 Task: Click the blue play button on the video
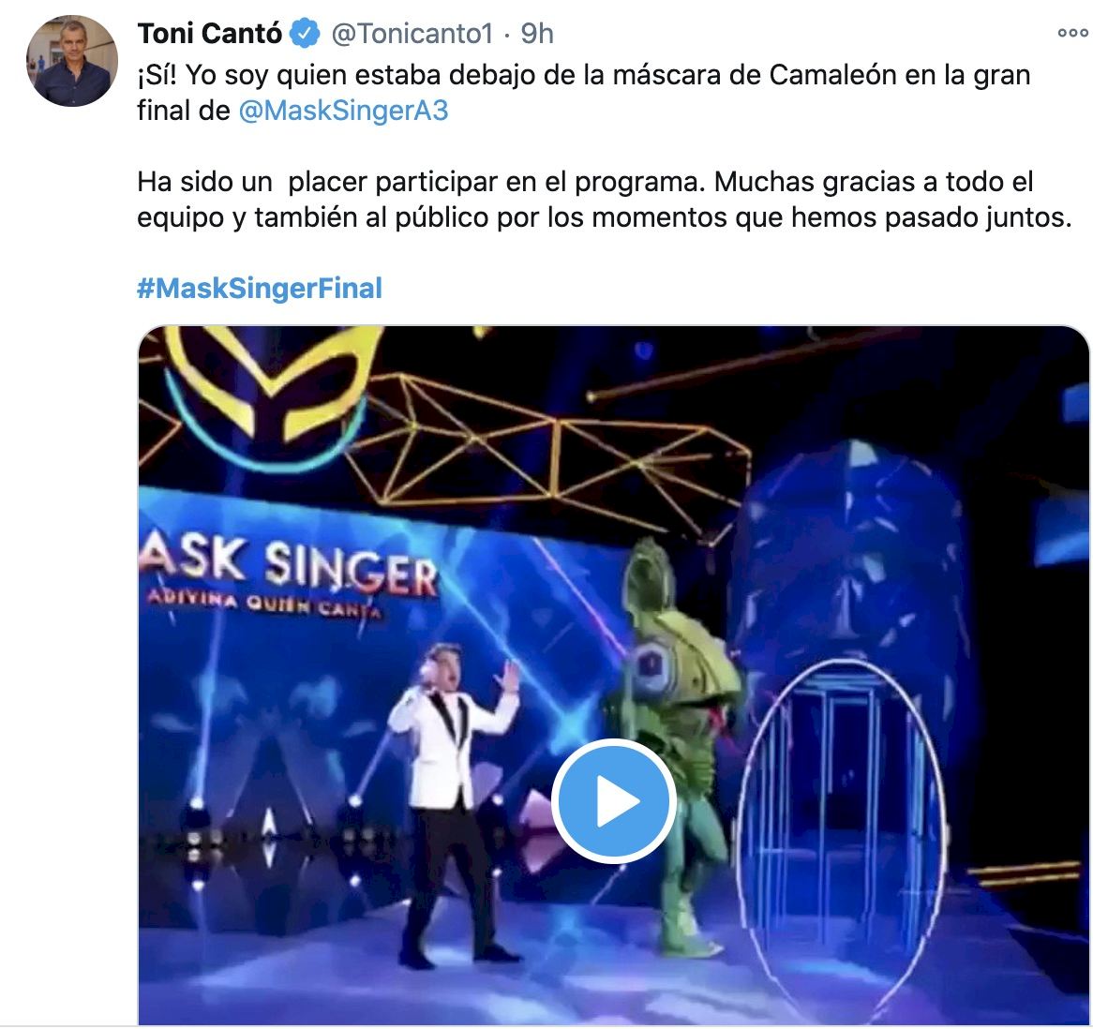coord(613,801)
